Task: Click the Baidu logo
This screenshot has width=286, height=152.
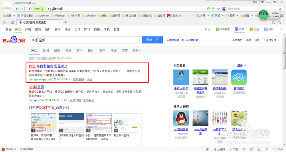Action: [x=14, y=39]
